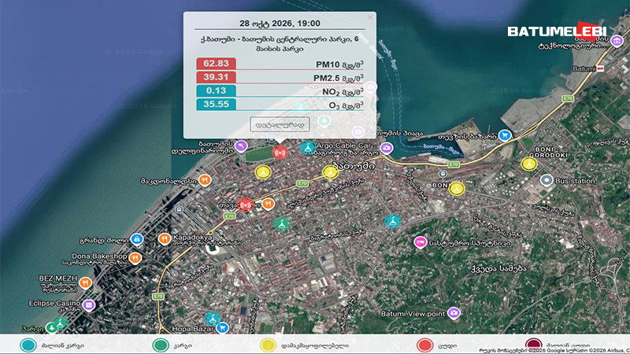Viewport: 630px width, 354px height.
Task: Select the red bad legend circle
Action: coord(424,345)
